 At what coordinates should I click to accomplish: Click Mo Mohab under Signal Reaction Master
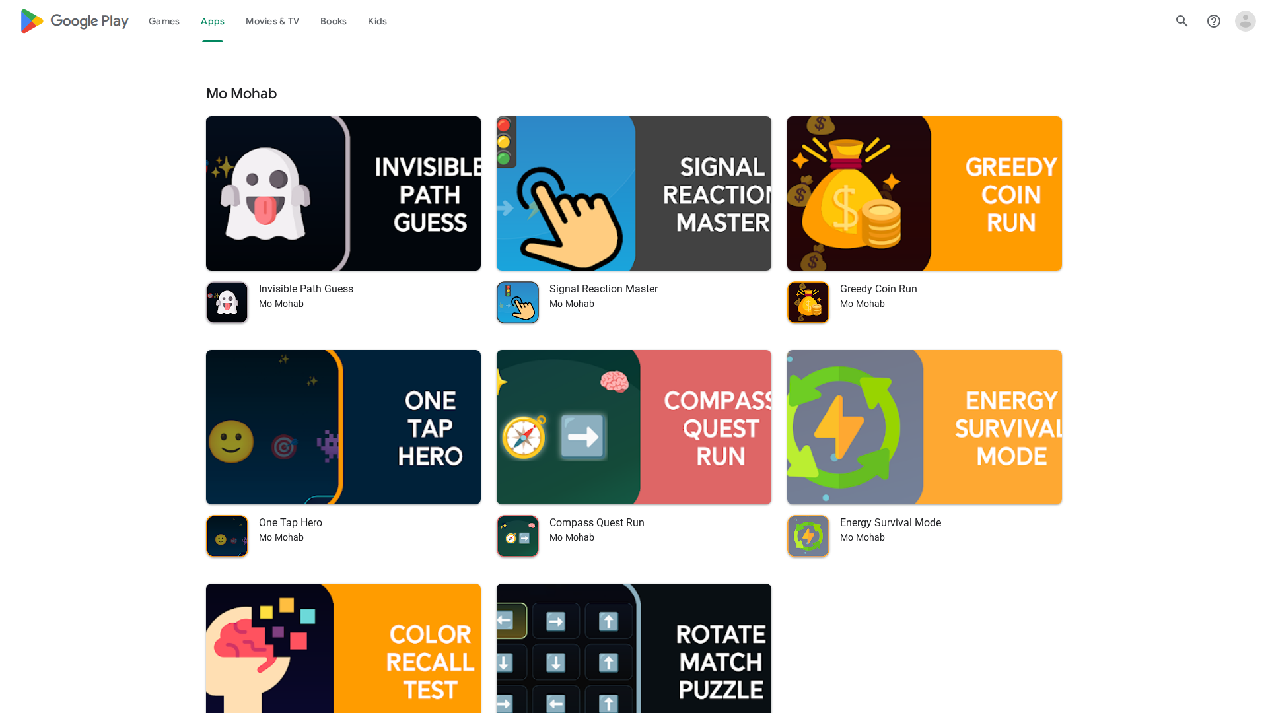coord(572,304)
